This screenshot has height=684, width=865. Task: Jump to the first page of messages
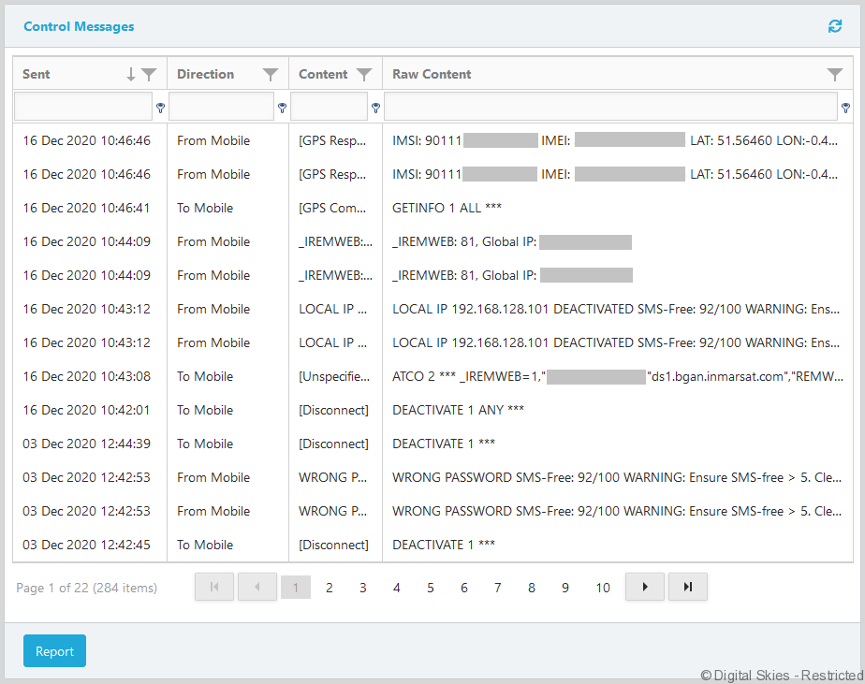pyautogui.click(x=214, y=587)
